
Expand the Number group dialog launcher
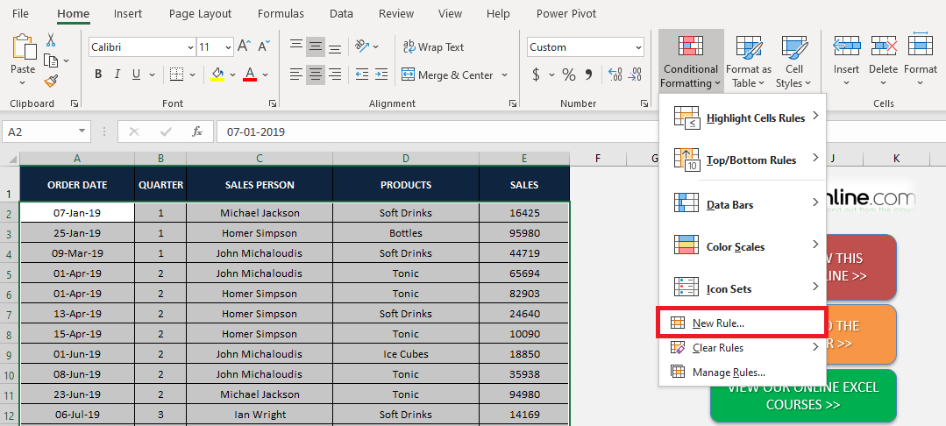coord(645,103)
